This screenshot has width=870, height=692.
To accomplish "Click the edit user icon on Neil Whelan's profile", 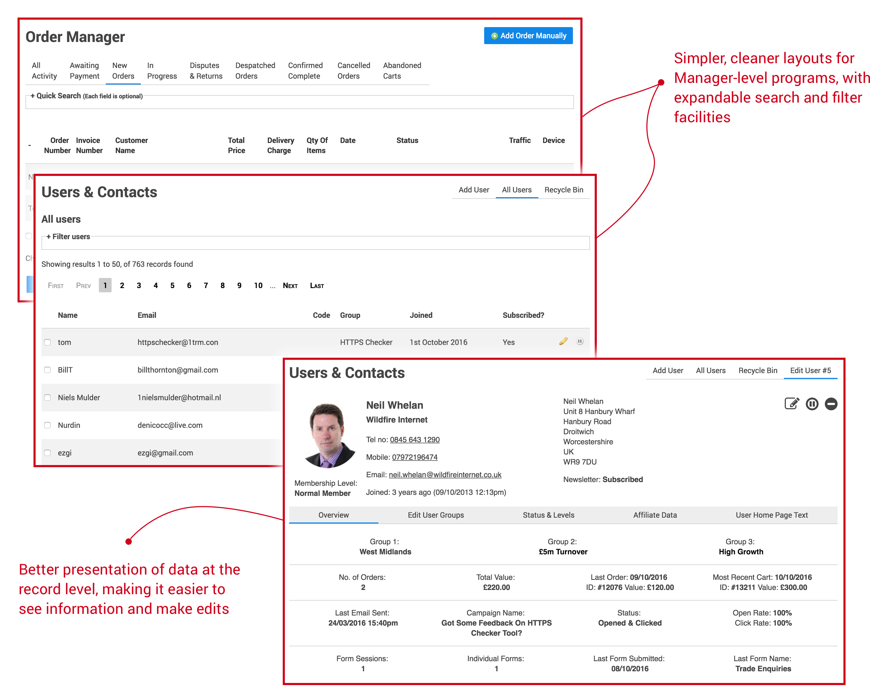I will pyautogui.click(x=792, y=403).
